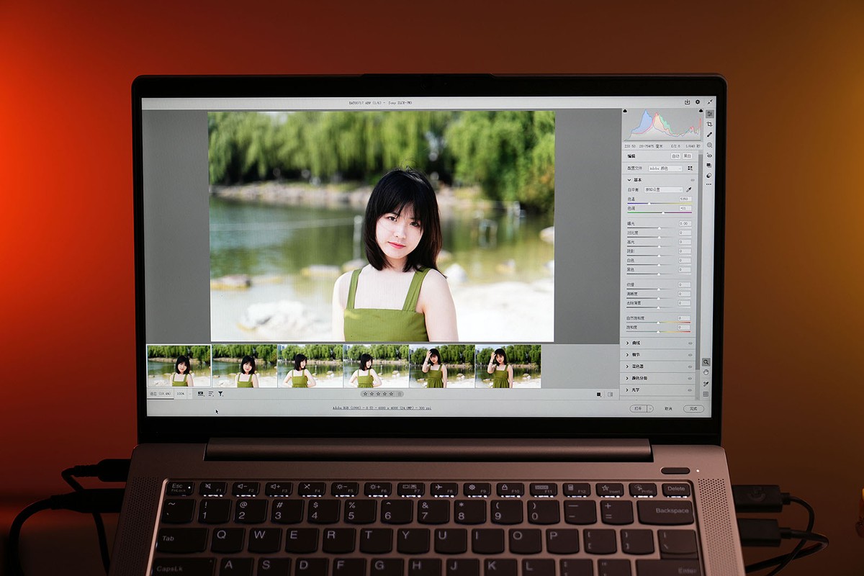Image resolution: width=864 pixels, height=576 pixels.
Task: Select the radial masking tool icon
Action: point(709,145)
